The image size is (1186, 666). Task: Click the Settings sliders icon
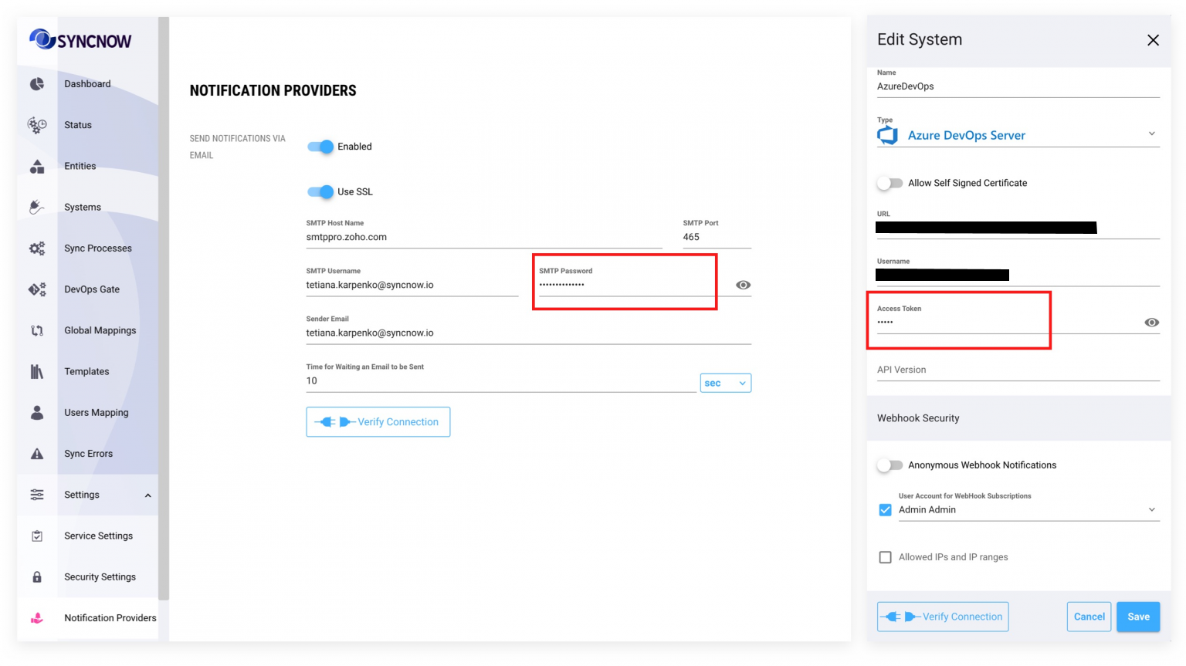(x=37, y=495)
